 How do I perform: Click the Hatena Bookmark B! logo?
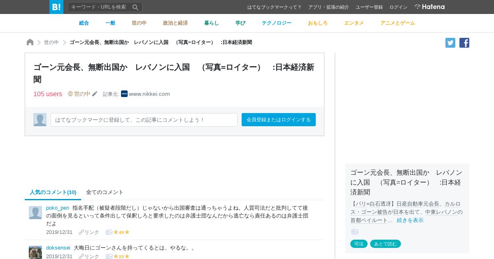tap(56, 7)
